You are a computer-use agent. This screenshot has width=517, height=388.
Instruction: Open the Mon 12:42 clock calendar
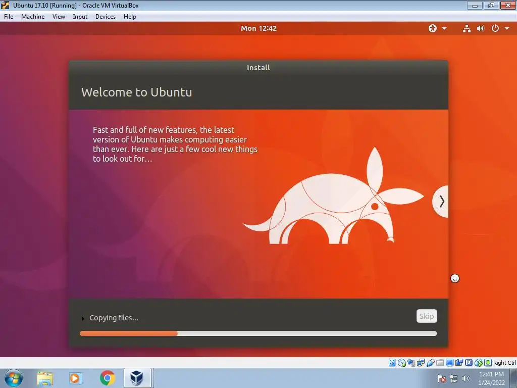click(x=258, y=28)
